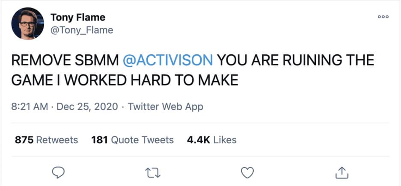View the 875 Retweets list
401x186 pixels.
(x=47, y=140)
